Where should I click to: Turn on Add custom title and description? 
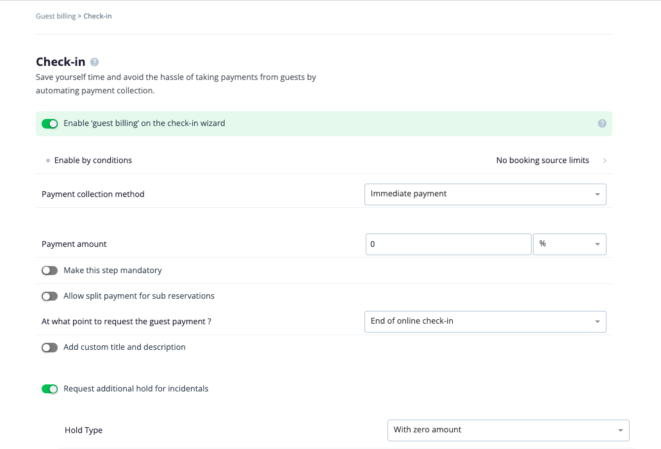(x=50, y=347)
